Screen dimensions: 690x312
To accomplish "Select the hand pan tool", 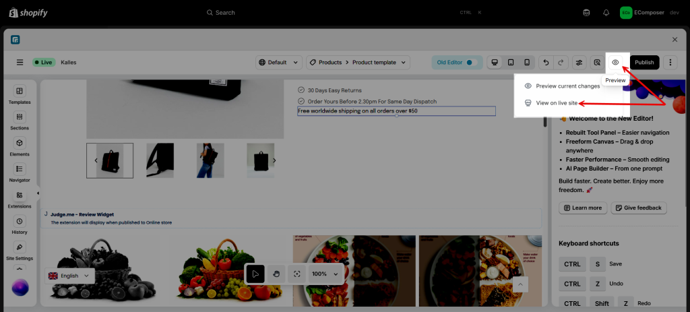I will click(x=276, y=274).
